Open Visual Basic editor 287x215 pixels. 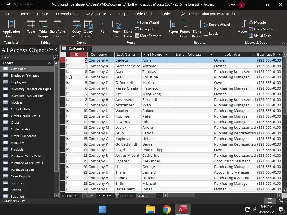click(260, 36)
